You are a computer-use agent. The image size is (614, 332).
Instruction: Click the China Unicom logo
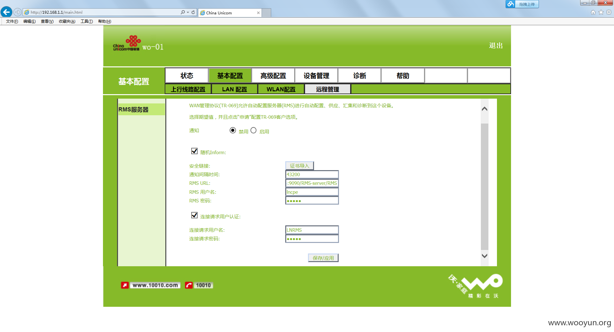127,43
